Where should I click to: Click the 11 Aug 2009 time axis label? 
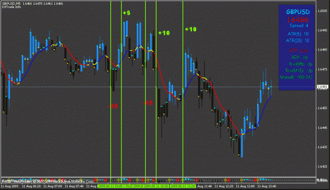[10, 186]
